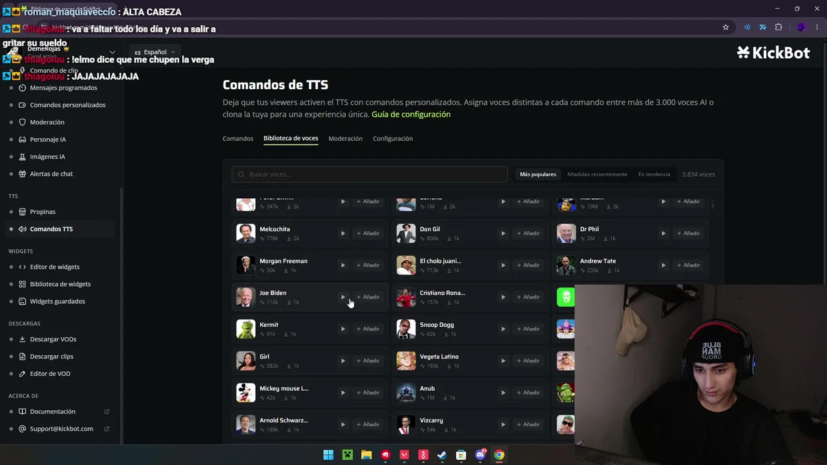Open File Explorer from the taskbar

pos(366,455)
